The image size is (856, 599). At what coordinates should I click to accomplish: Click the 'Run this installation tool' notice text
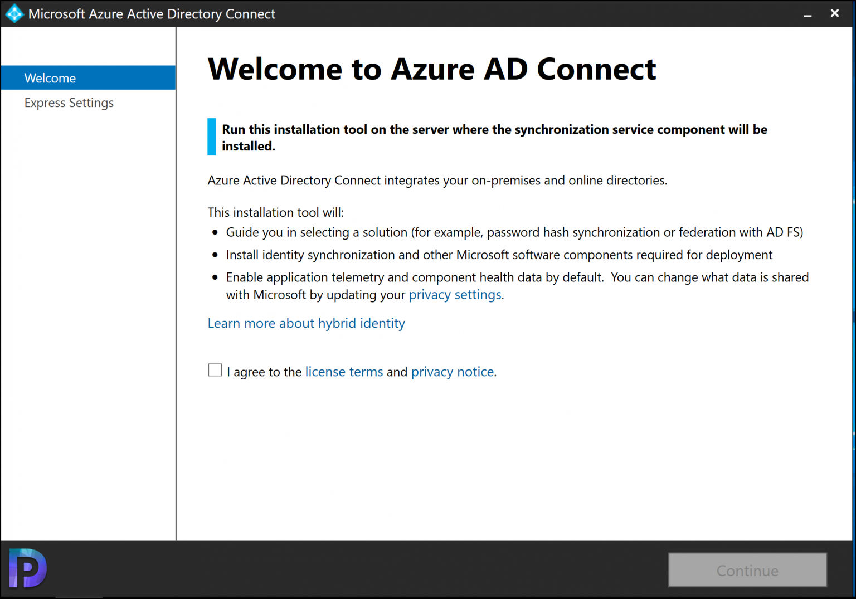pos(494,138)
